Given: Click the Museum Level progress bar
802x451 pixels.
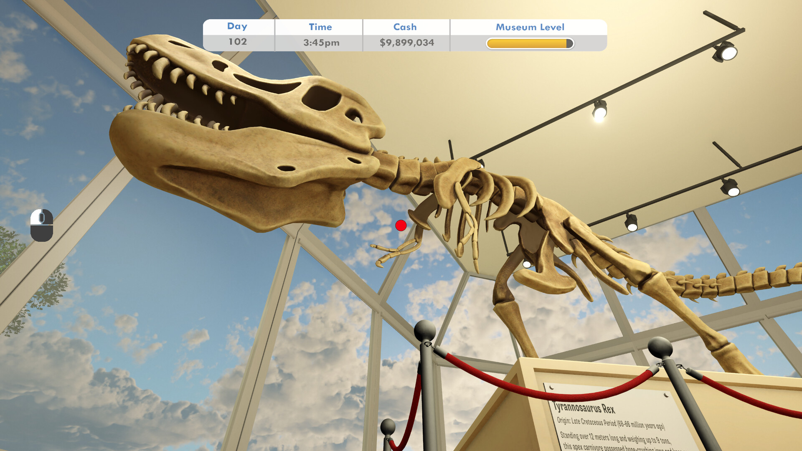Looking at the screenshot, I should pyautogui.click(x=530, y=43).
